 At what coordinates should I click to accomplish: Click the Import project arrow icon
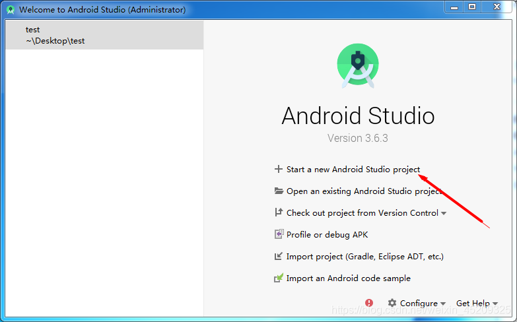coord(279,256)
